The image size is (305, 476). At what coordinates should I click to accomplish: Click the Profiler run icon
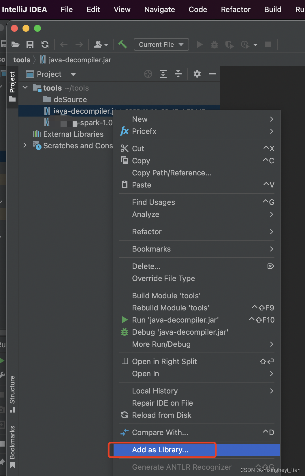245,44
